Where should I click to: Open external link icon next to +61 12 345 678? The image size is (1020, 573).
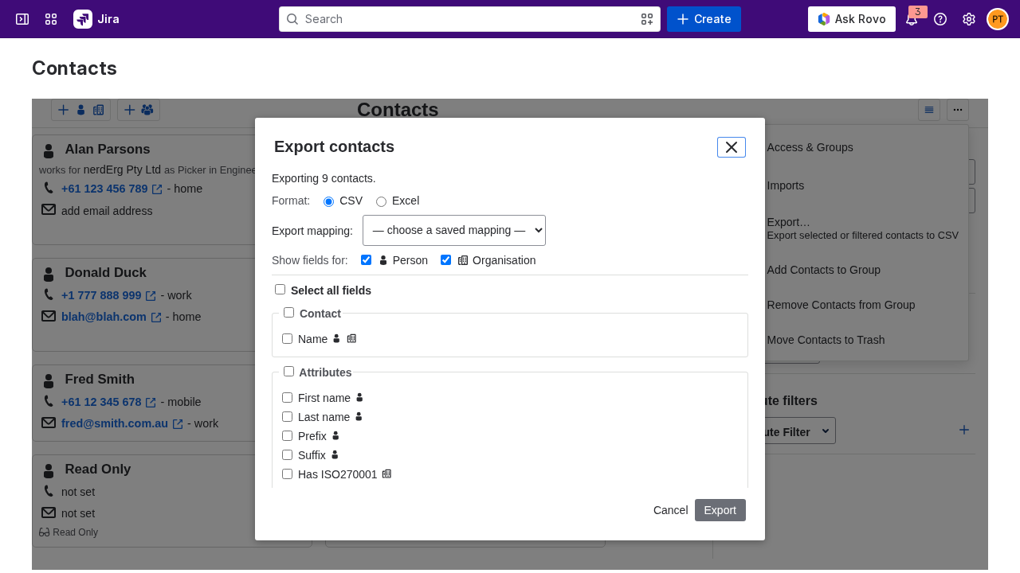tap(151, 403)
